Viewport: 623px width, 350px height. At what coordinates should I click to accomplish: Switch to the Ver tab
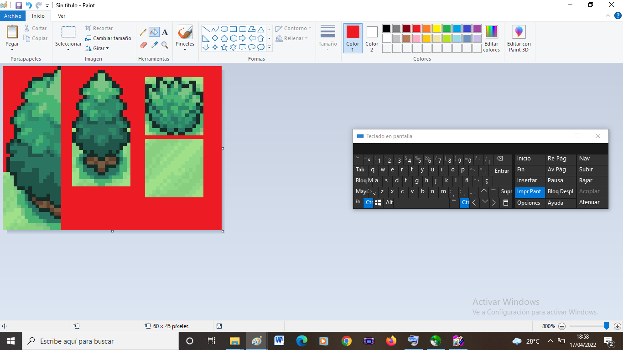(62, 16)
